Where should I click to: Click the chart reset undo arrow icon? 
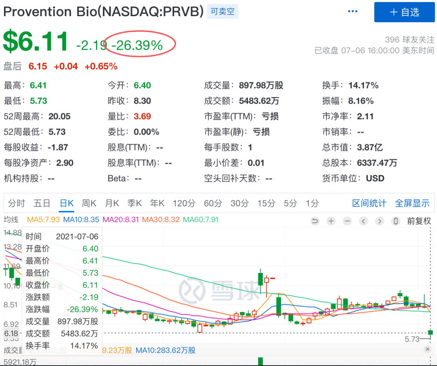(315, 221)
